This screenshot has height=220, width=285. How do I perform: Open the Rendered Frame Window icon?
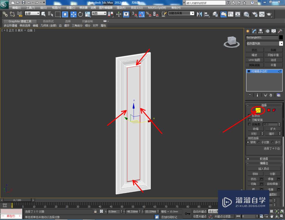[x=262, y=14]
